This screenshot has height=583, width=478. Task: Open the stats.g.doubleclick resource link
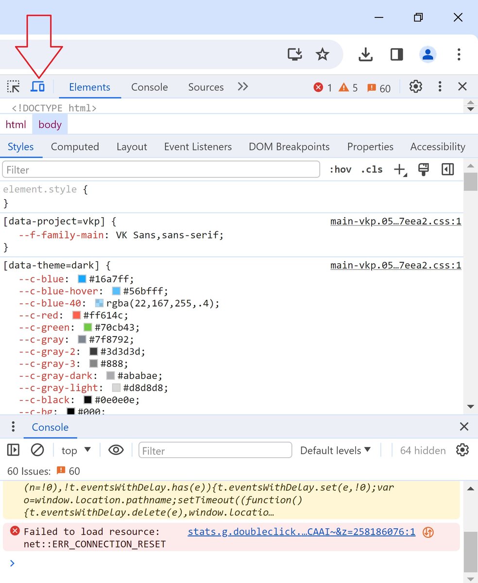pos(302,532)
